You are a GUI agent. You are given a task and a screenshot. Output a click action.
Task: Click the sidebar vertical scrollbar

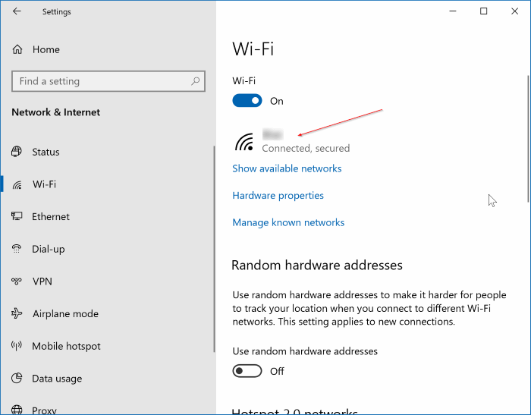pos(214,249)
